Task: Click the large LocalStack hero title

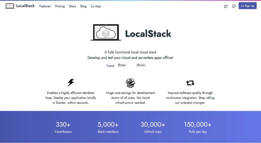Action: [148, 34]
